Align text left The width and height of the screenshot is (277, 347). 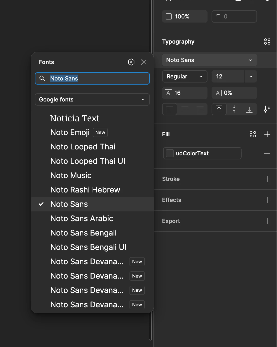[x=170, y=109]
